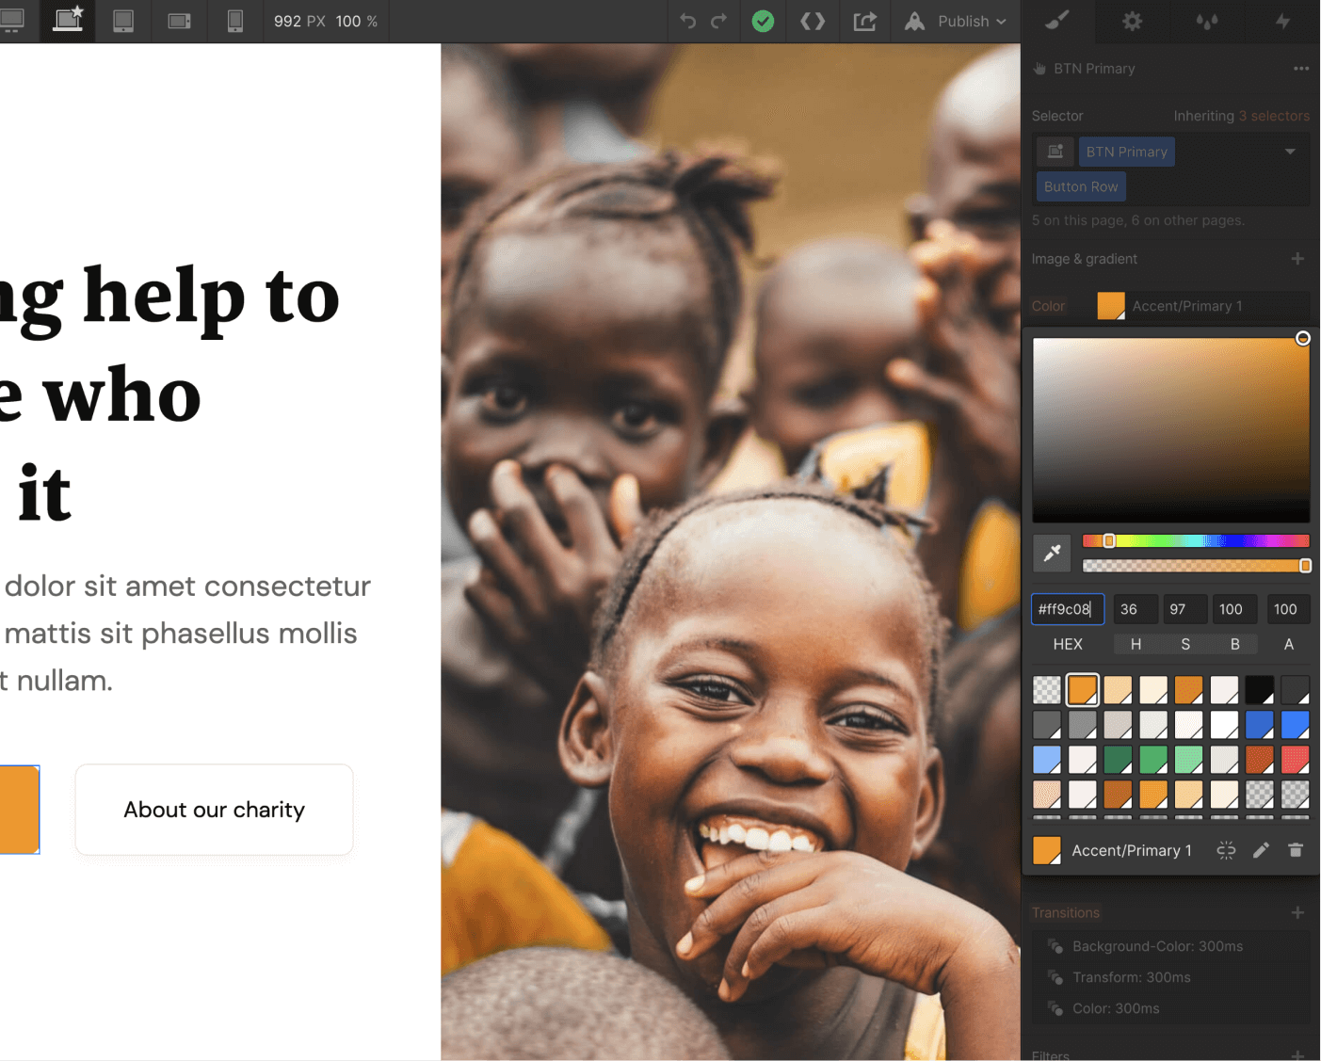
Task: Click the Accent/Primary 1 color swatch field
Action: point(1202,306)
